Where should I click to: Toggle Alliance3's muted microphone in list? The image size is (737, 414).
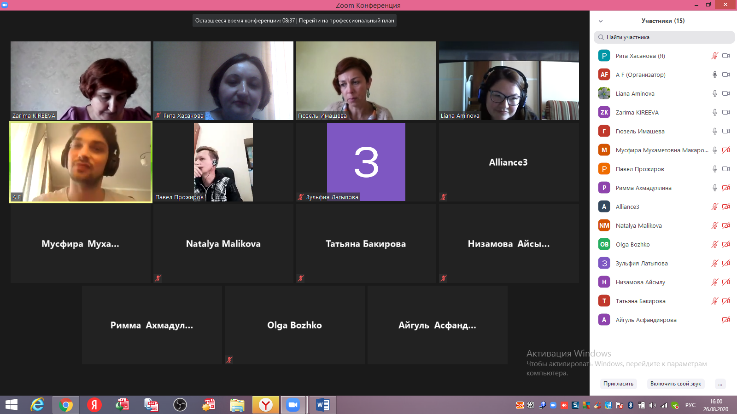tap(714, 207)
